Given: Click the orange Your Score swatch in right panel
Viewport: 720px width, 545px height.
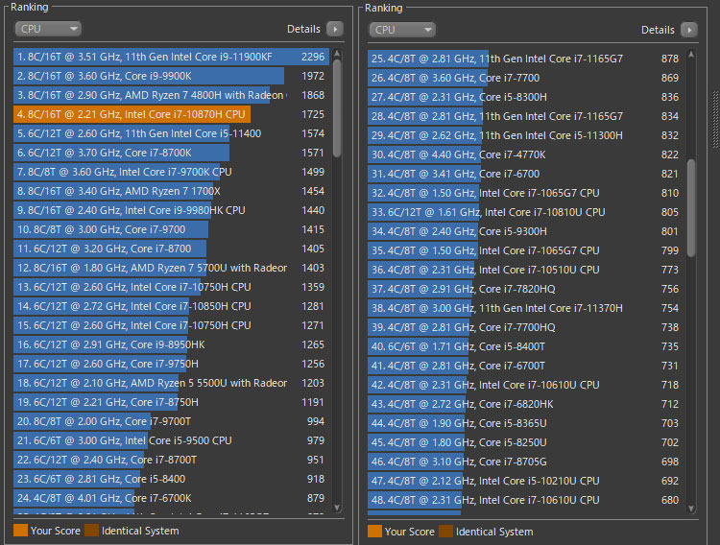Looking at the screenshot, I should point(374,532).
